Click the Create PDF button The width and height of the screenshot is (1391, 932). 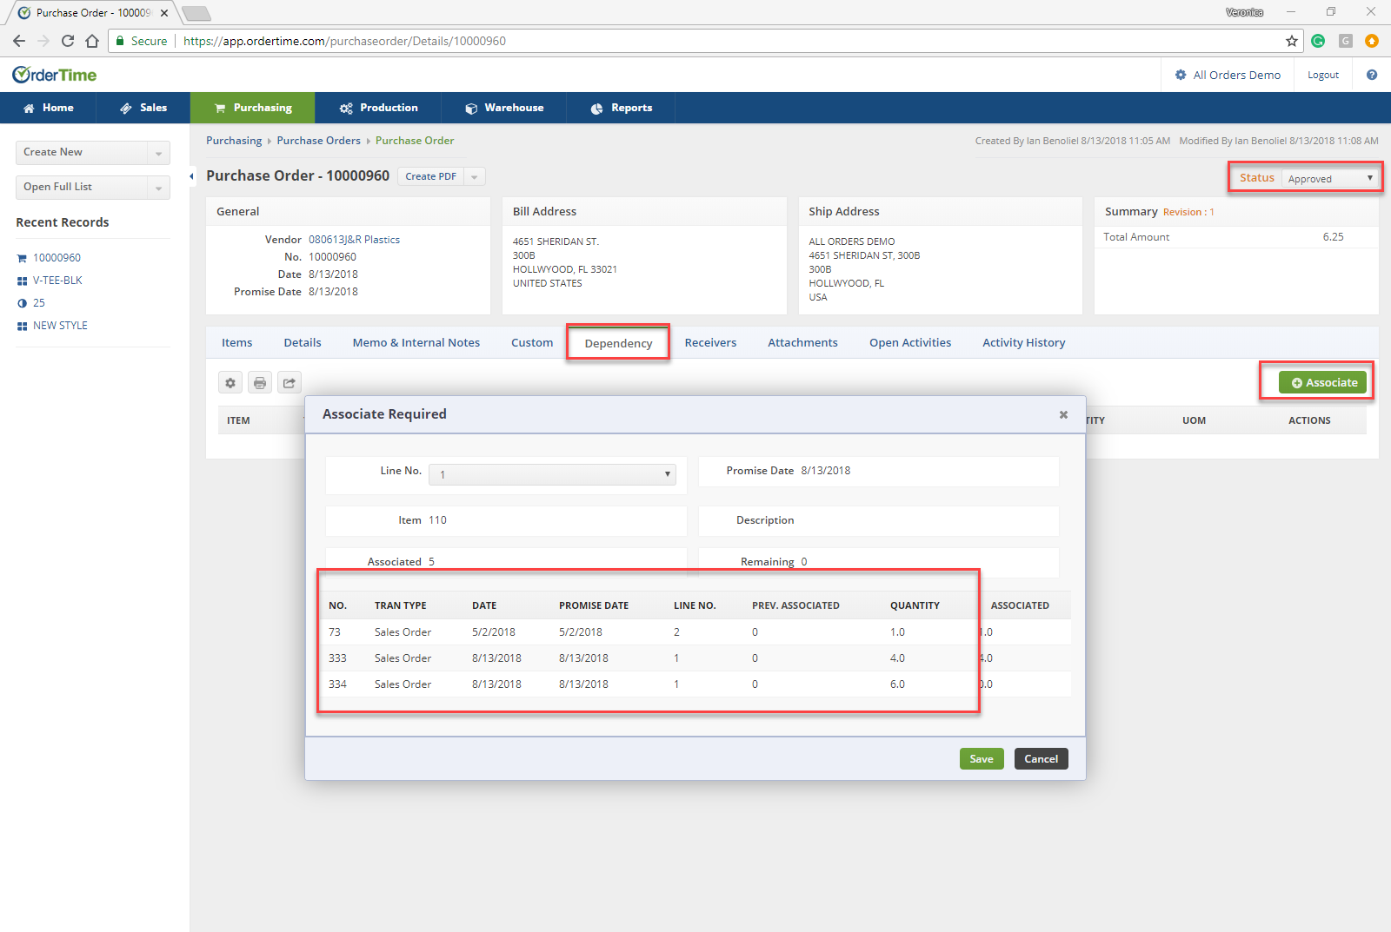(x=430, y=176)
